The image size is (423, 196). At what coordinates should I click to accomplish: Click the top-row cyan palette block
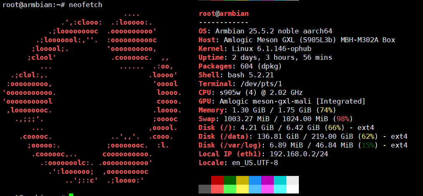[x=280, y=180]
